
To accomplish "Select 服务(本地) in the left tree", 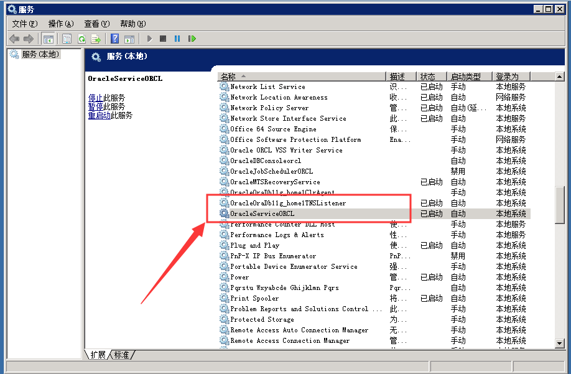I will click(40, 54).
